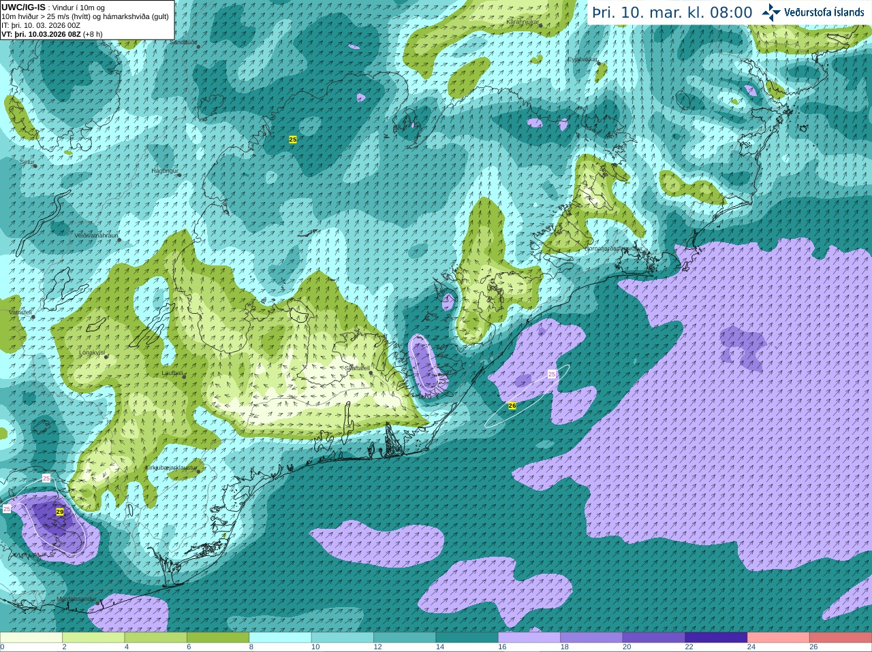Click the Kirkjubæjarklaustur place label
Screen dimensions: 872x652
172,468
